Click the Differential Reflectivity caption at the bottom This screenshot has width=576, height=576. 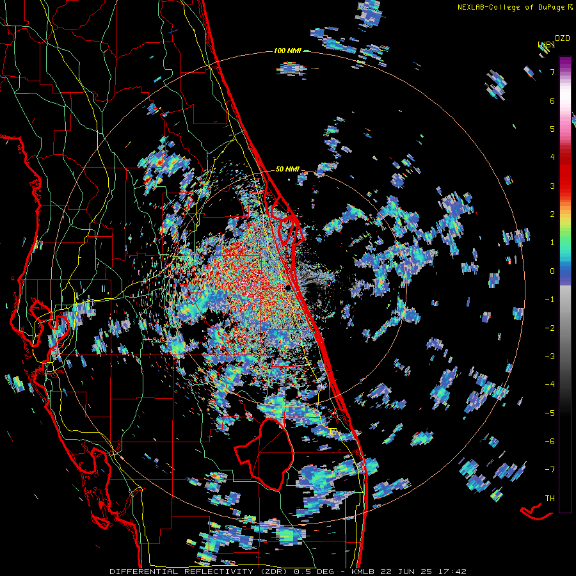click(x=288, y=572)
